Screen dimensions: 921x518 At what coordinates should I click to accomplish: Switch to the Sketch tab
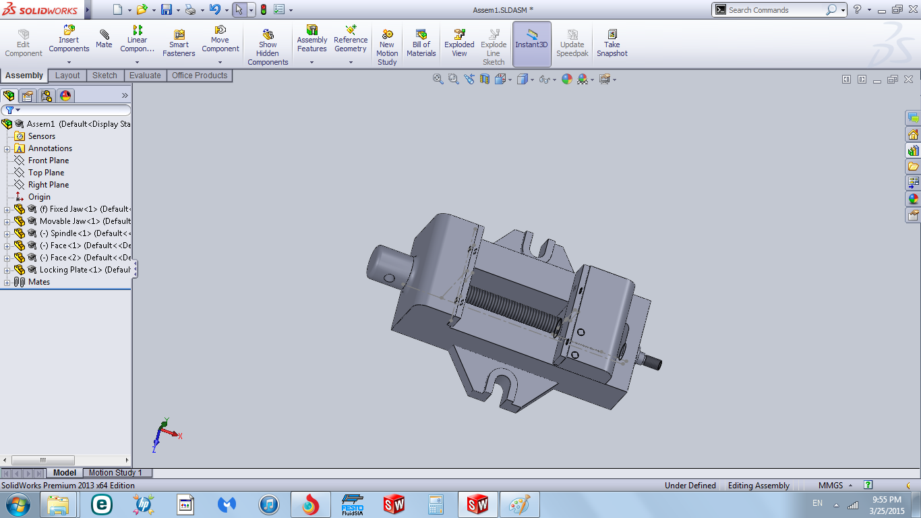click(105, 76)
